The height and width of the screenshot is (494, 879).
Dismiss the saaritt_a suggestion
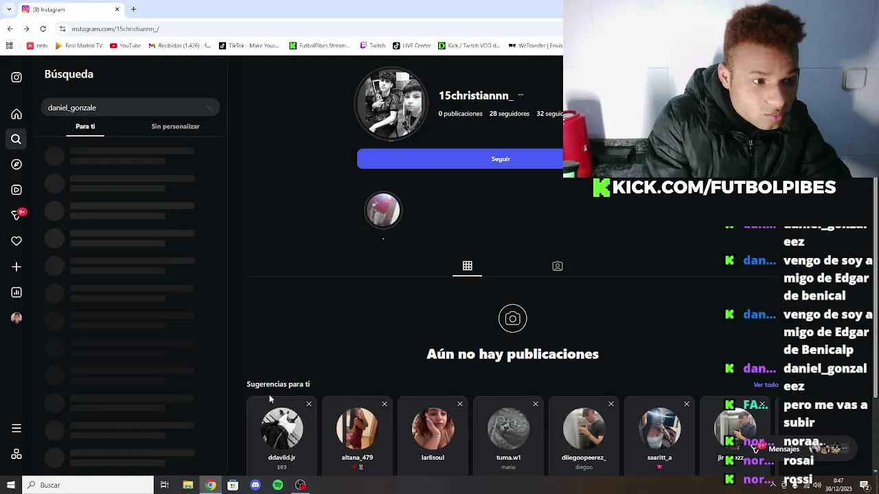point(687,404)
